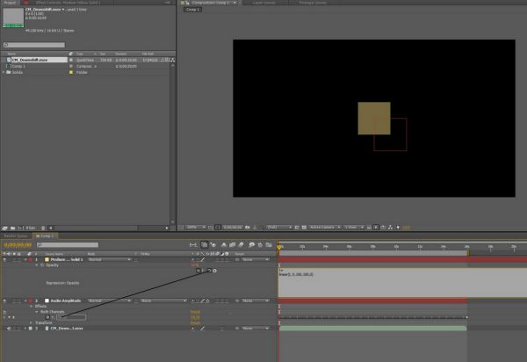The image size is (527, 362).
Task: Enable Motion Blur in timeline toolbar
Action: 241,245
